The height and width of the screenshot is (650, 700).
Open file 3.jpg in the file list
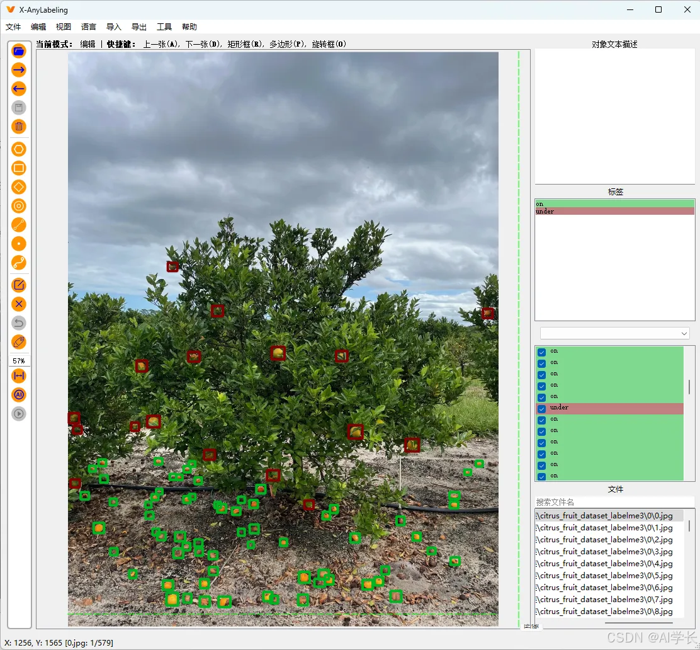(609, 552)
